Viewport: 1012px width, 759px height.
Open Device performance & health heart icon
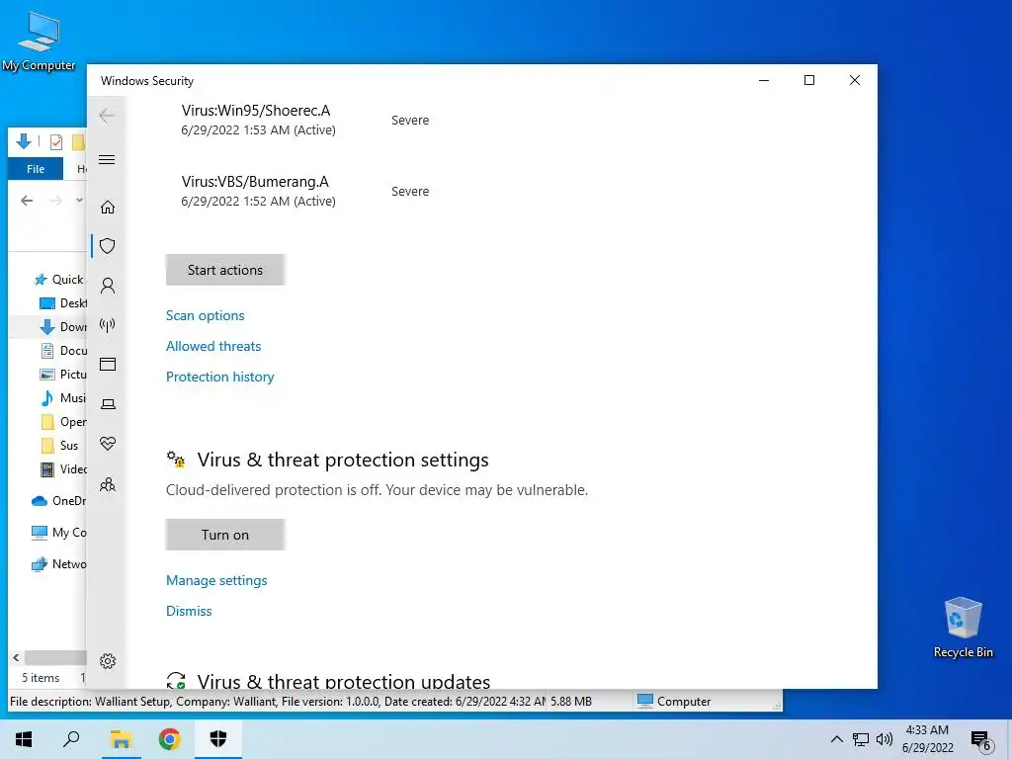(107, 444)
